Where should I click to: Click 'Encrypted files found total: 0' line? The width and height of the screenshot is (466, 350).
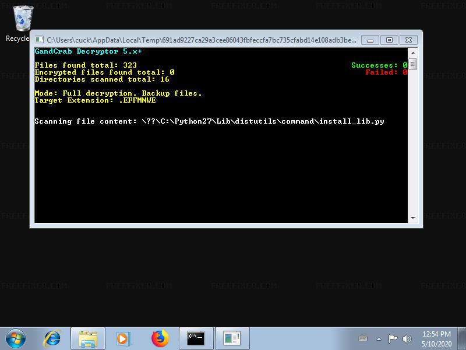pyautogui.click(x=104, y=72)
